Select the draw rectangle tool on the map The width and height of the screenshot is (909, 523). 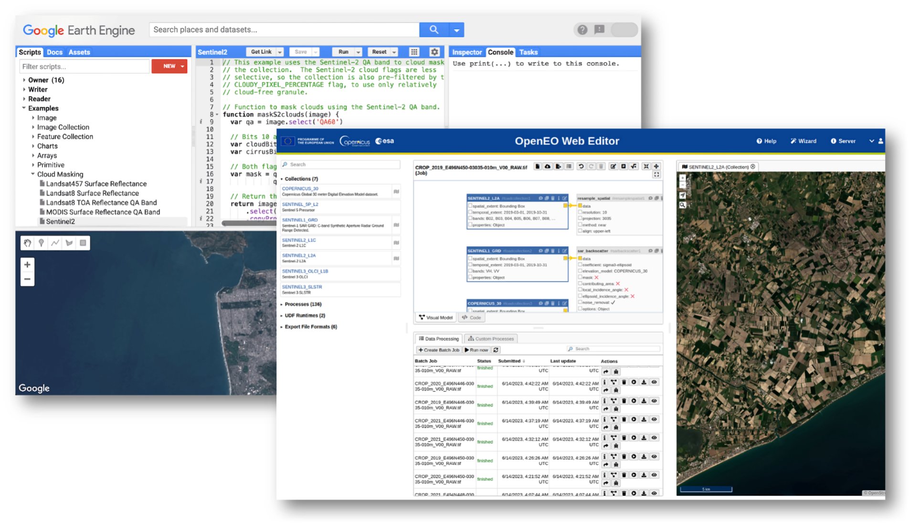pyautogui.click(x=83, y=243)
